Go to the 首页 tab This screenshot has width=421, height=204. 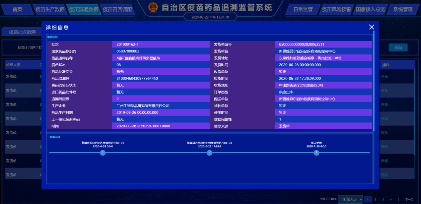[x=17, y=9]
